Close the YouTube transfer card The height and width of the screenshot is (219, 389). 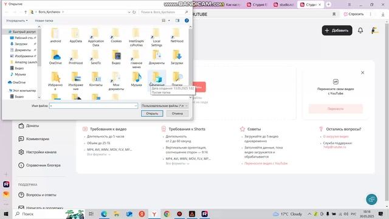point(362,73)
